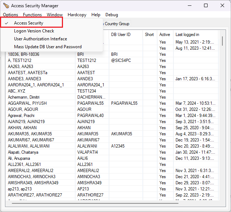Open the Debug menu
The height and width of the screenshot is (212, 231).
tap(112, 15)
